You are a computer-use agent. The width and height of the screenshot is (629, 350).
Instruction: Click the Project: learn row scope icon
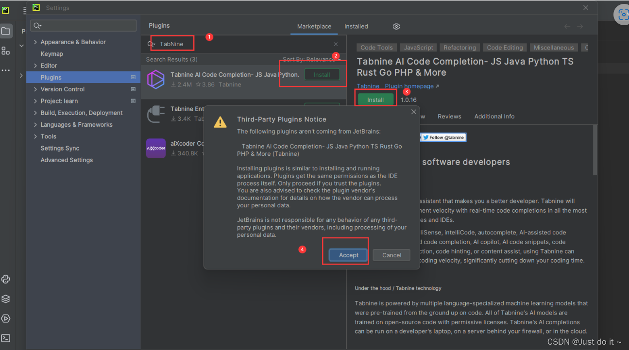coord(133,101)
